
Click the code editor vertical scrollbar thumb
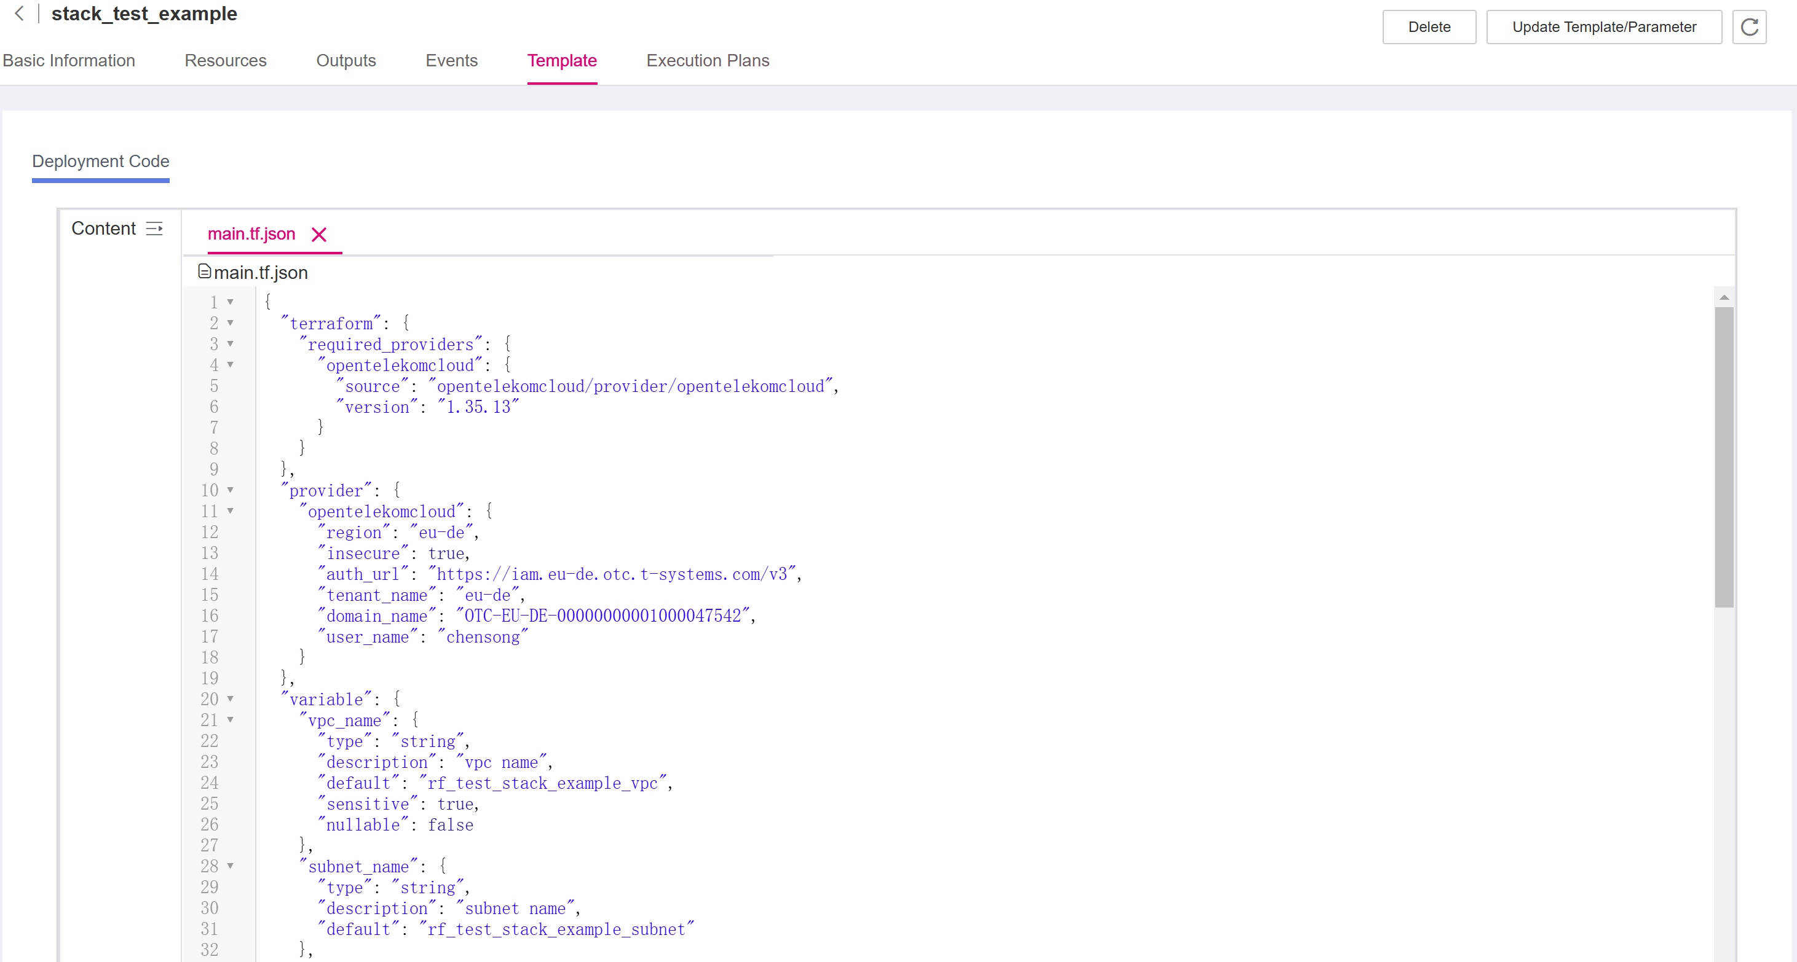point(1724,456)
